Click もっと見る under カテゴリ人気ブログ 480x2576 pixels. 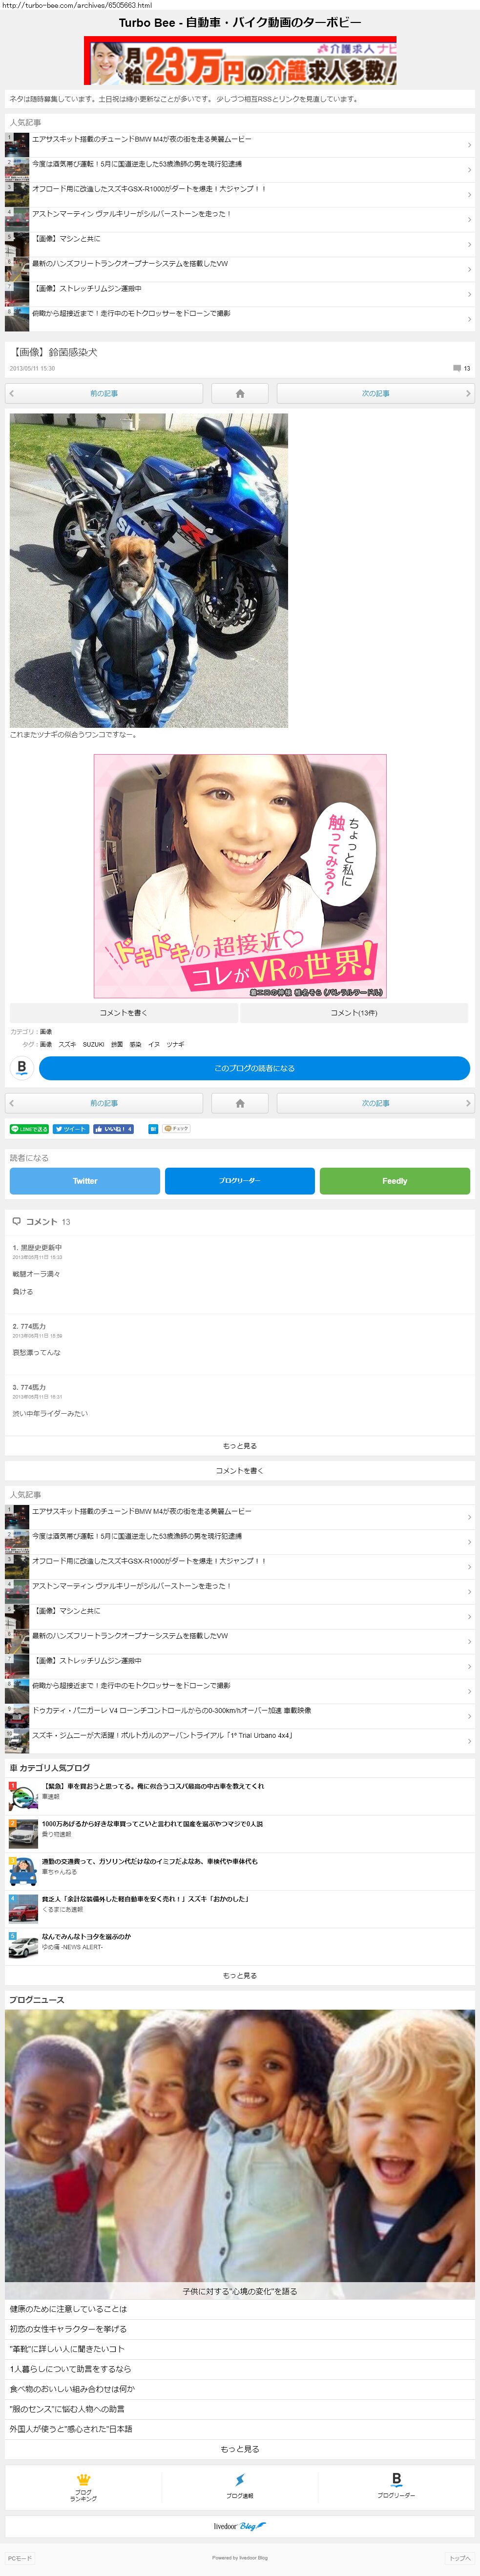point(240,1976)
